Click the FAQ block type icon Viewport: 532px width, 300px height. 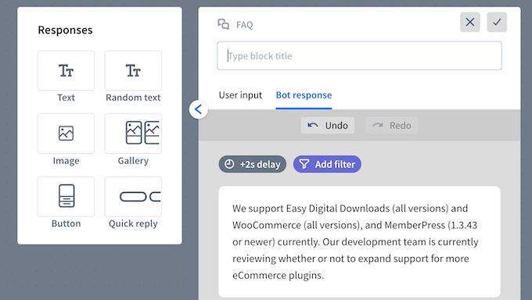point(223,24)
